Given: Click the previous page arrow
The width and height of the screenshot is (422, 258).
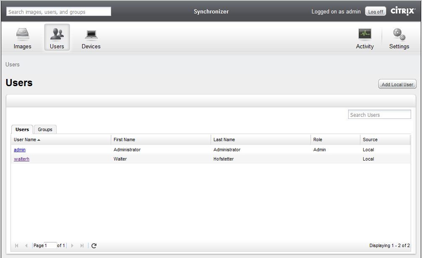Looking at the screenshot, I should (26, 246).
